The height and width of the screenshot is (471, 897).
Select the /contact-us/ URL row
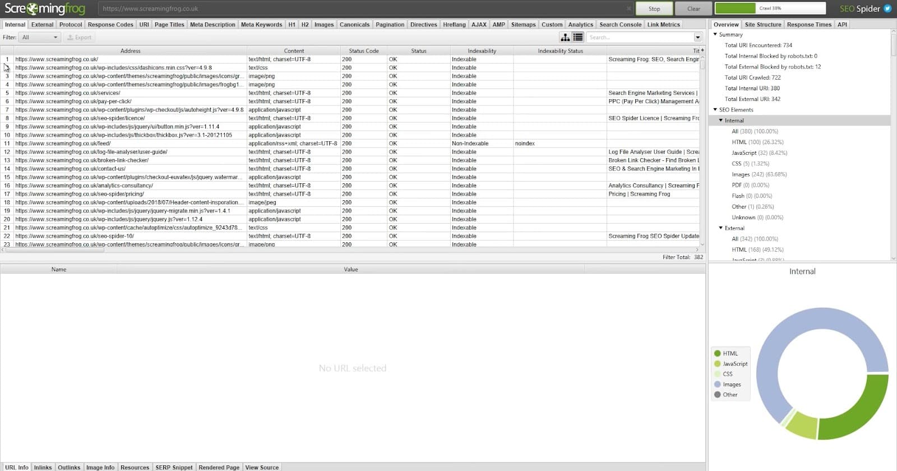tap(350, 169)
